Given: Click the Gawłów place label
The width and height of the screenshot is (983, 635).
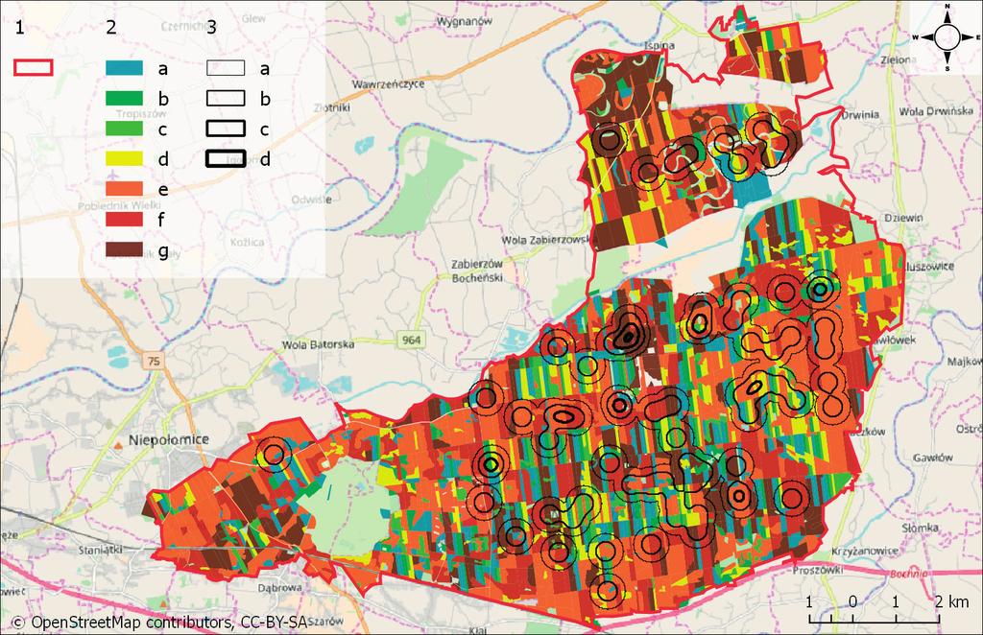Looking at the screenshot, I should 933,458.
